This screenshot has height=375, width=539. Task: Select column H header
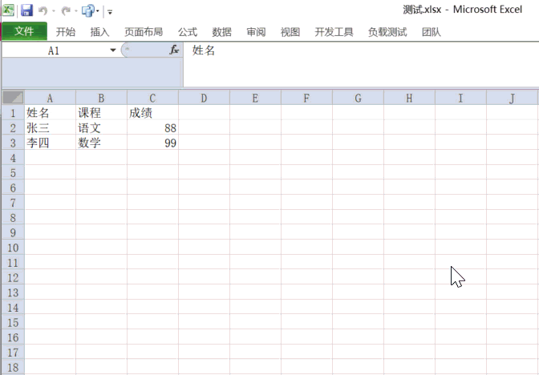click(x=409, y=99)
